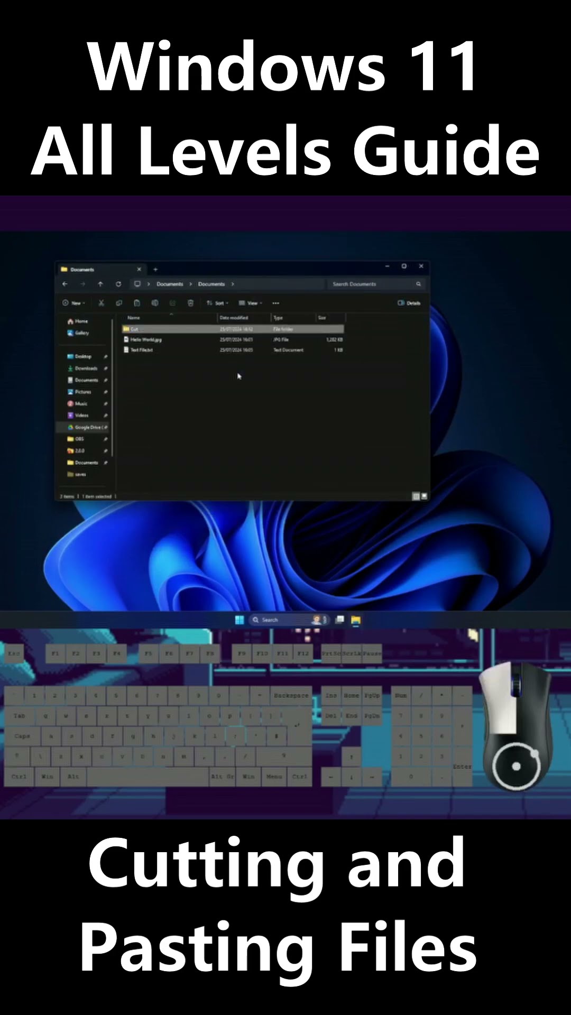The width and height of the screenshot is (571, 1015).
Task: Open the OBS folder in sidebar
Action: point(76,439)
